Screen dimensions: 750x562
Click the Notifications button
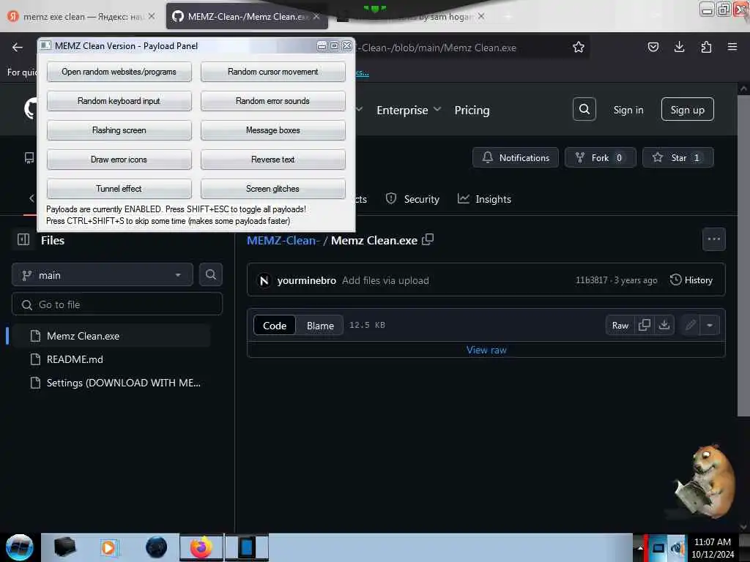point(515,157)
